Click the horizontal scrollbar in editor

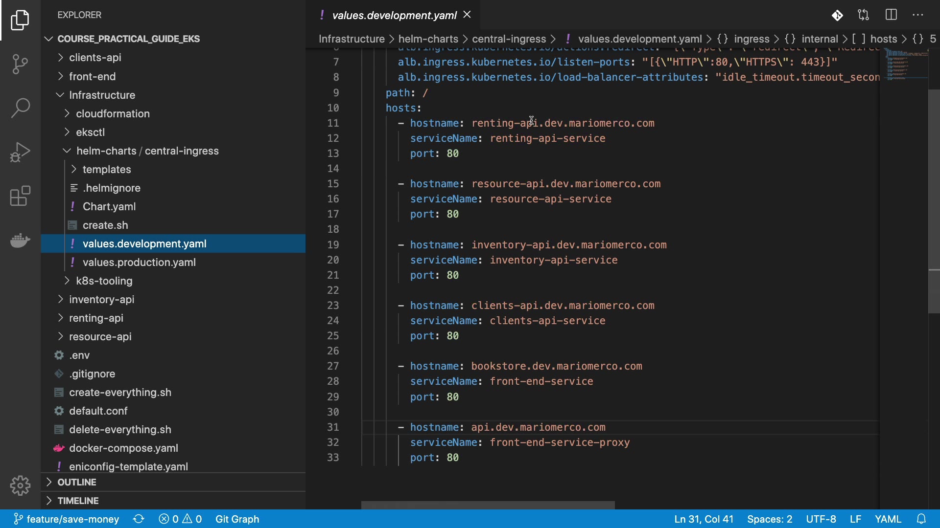[488, 505]
